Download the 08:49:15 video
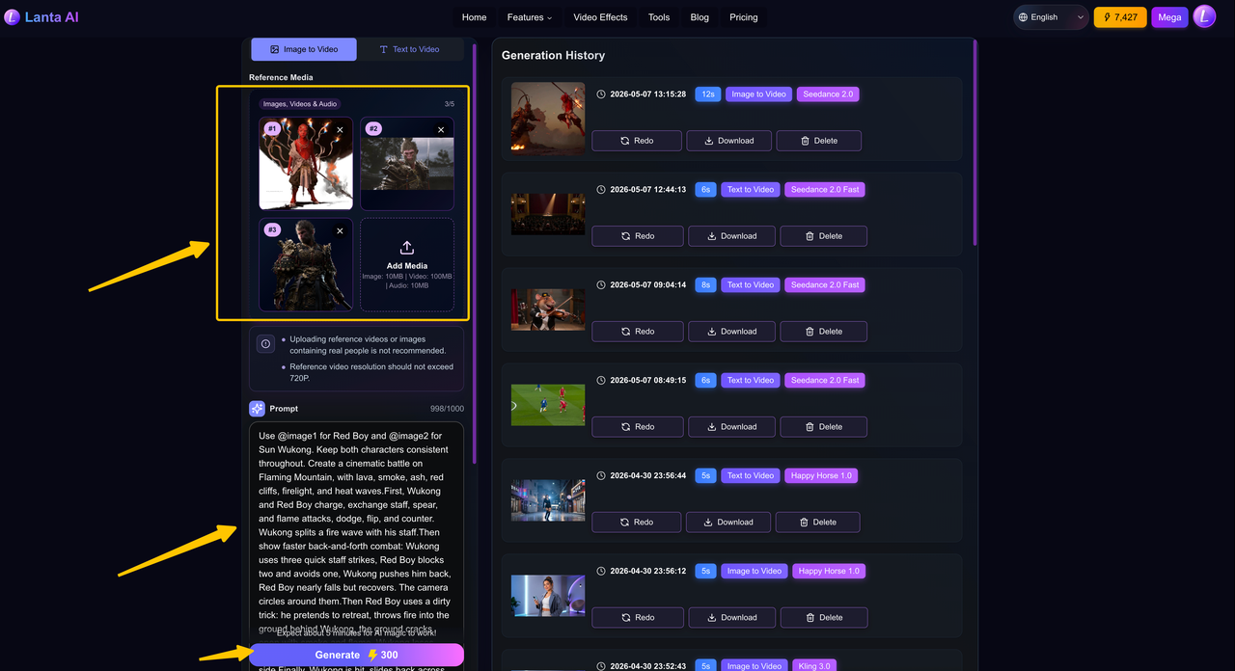Viewport: 1235px width, 671px height. click(x=731, y=427)
